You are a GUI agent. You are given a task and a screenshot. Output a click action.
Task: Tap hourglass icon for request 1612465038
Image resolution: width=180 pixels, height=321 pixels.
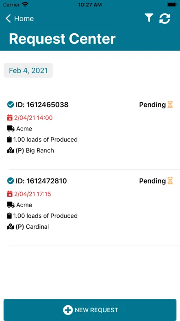click(x=170, y=104)
